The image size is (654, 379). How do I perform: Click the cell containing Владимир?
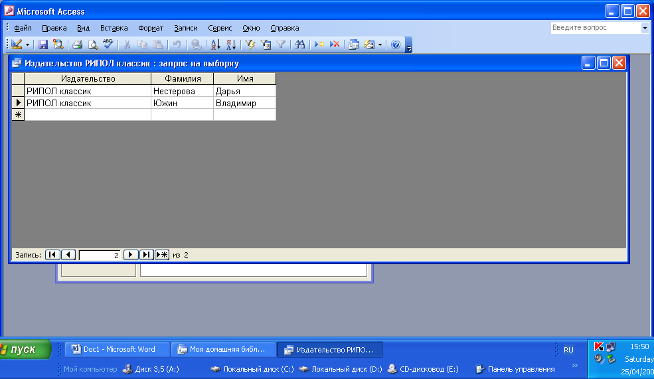(x=245, y=103)
